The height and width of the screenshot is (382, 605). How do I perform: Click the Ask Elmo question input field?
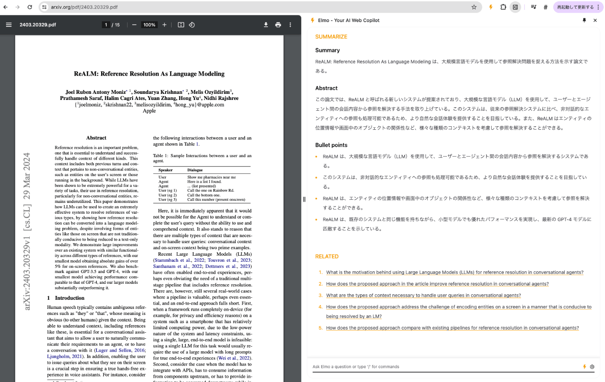pos(445,366)
